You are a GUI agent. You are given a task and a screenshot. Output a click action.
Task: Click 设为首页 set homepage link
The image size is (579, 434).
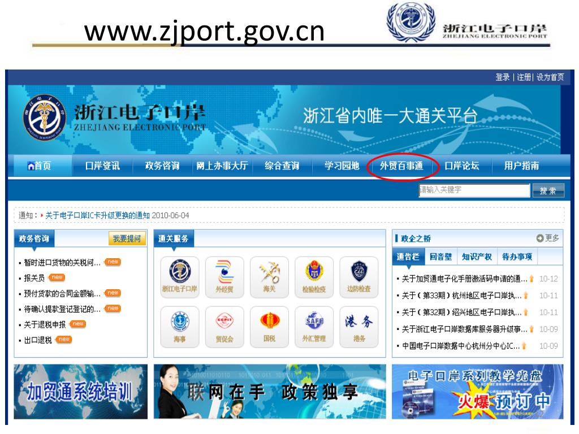point(550,77)
